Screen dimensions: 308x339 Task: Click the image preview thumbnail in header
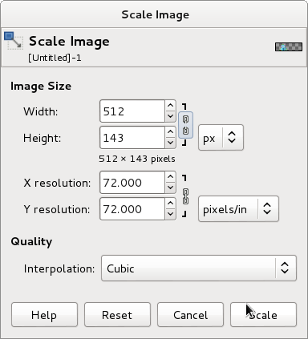tap(289, 46)
